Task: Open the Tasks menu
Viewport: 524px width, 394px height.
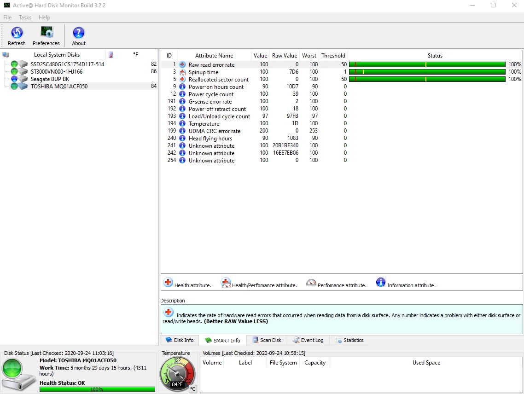Action: coord(25,17)
